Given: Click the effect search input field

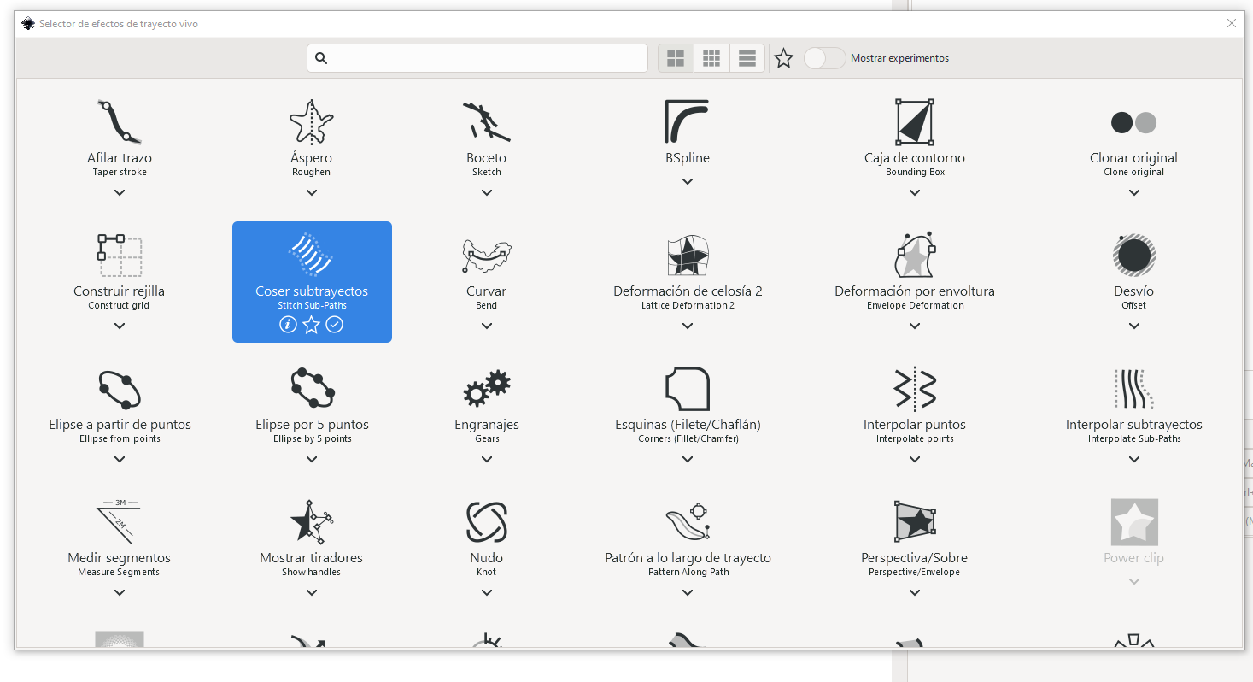Looking at the screenshot, I should [x=477, y=58].
